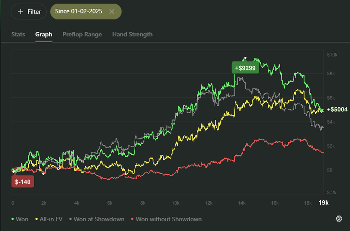Click the $6k label on the vertical axis
Viewport: 350px width, 231px height.
(x=331, y=98)
